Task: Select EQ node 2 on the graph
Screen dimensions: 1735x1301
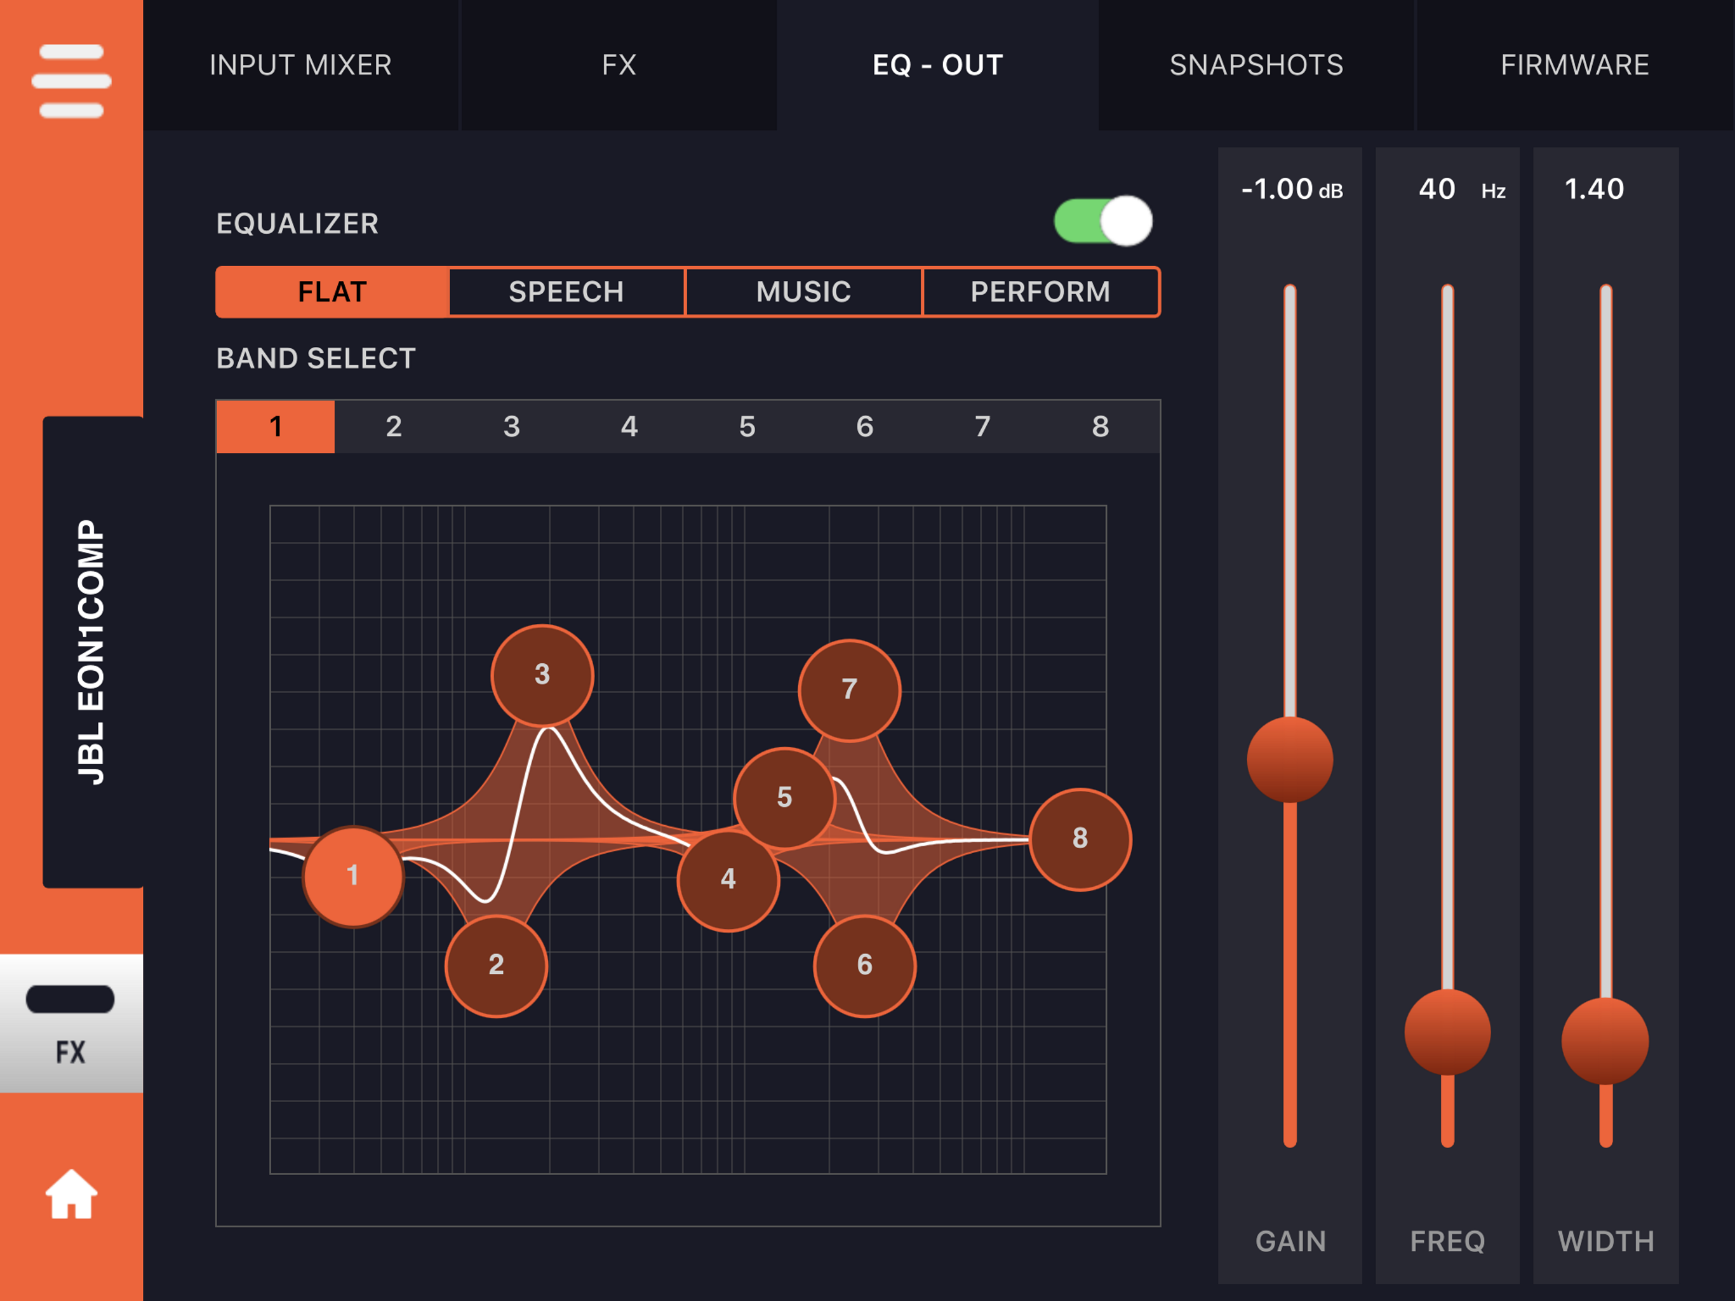Action: [496, 965]
